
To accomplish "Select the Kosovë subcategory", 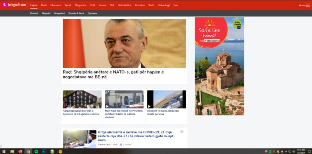I will tap(34, 13).
